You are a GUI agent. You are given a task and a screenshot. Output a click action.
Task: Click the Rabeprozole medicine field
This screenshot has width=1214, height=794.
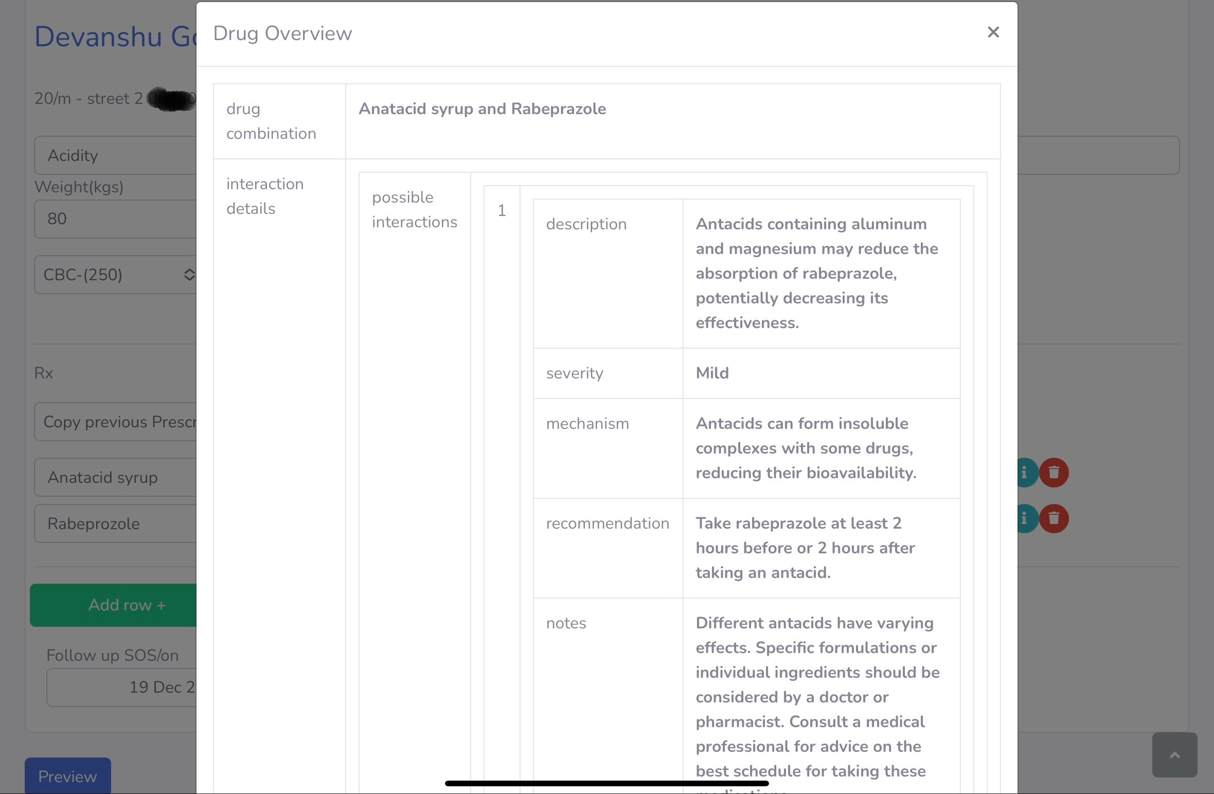point(115,524)
